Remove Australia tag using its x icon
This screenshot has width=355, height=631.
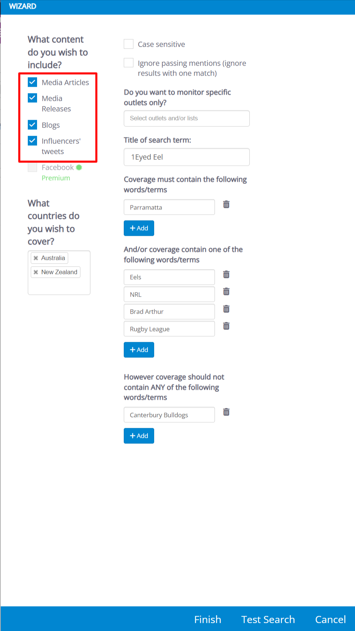[x=36, y=258]
